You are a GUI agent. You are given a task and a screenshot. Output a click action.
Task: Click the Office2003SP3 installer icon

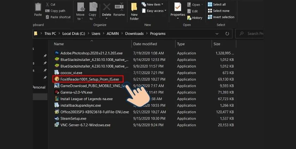(x=57, y=112)
